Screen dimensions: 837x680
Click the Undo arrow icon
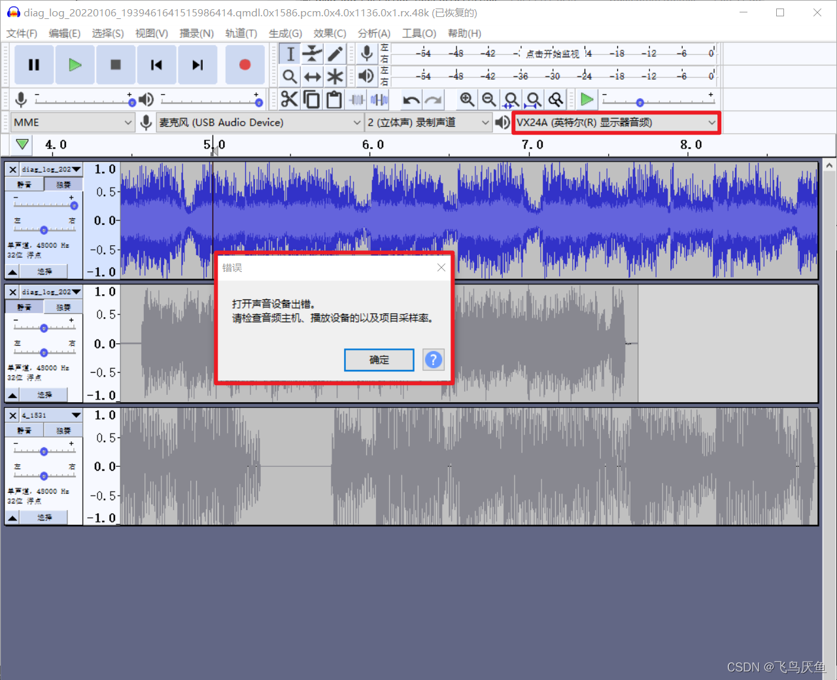coord(411,99)
